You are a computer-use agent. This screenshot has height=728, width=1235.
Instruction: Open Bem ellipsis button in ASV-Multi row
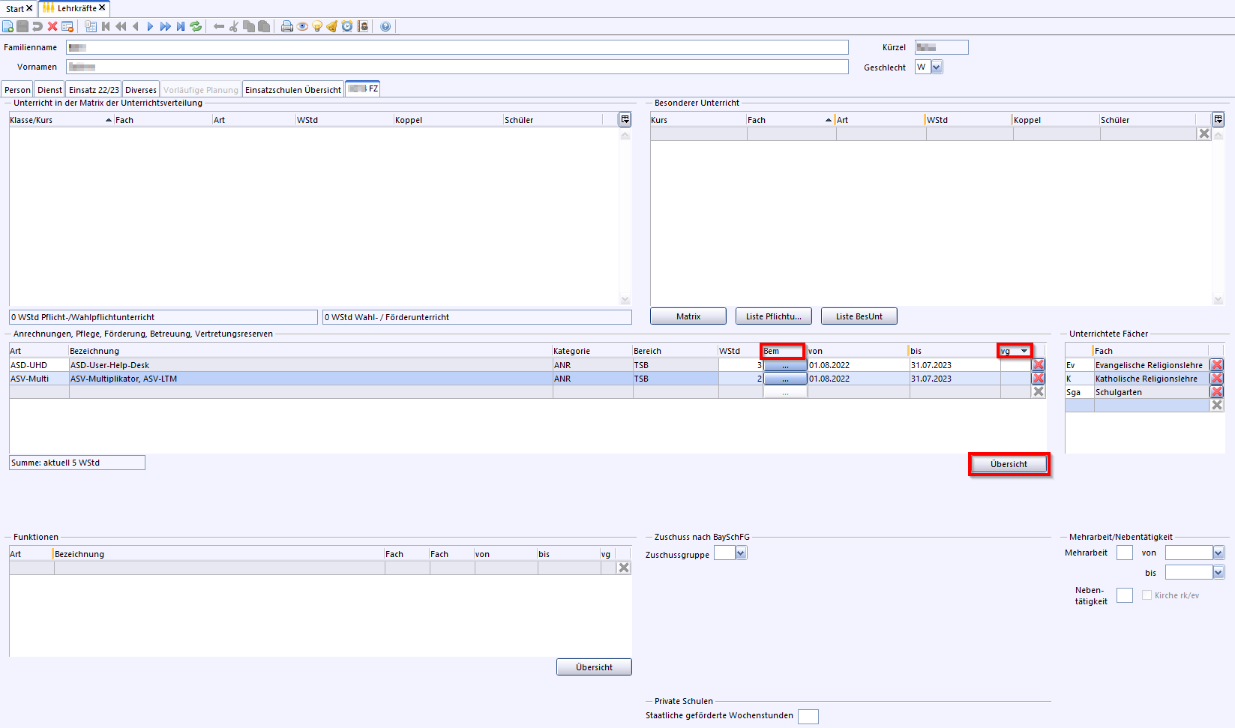785,379
